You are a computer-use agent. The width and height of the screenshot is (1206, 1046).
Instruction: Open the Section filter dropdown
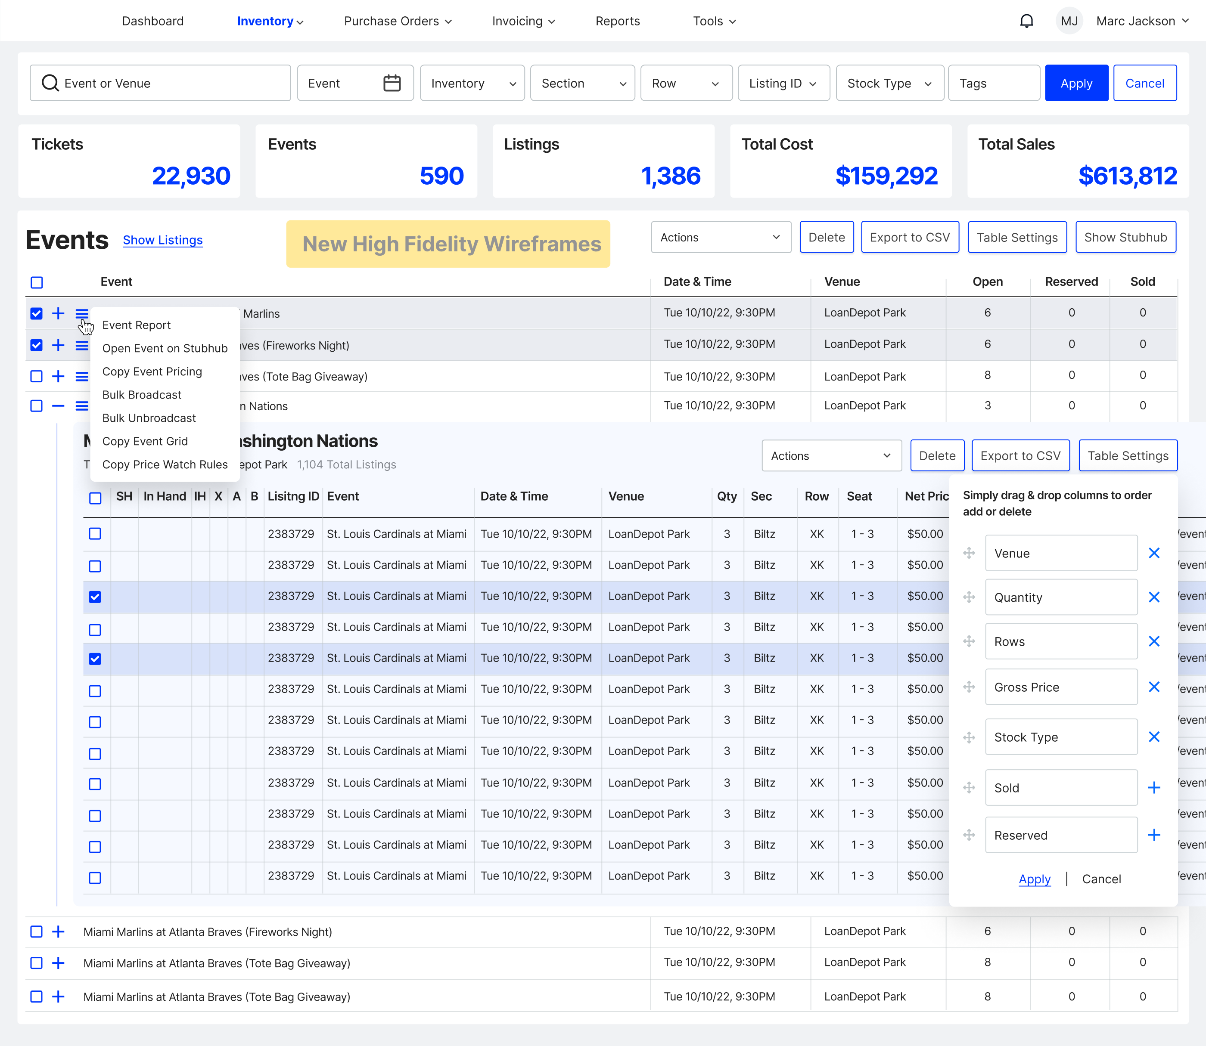[582, 83]
